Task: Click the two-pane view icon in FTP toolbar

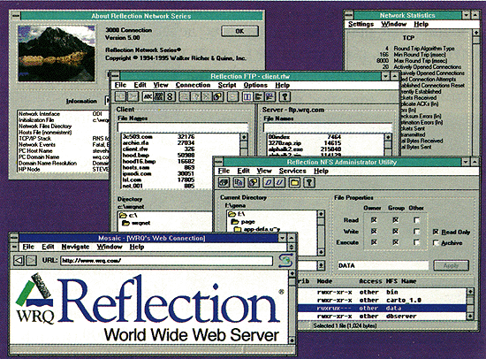Action: (247, 96)
